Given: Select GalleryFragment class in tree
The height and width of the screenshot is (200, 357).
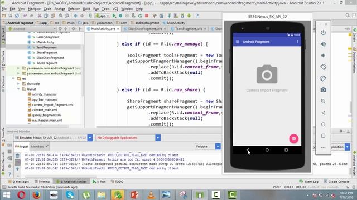Looking at the screenshot, I should (48, 37).
